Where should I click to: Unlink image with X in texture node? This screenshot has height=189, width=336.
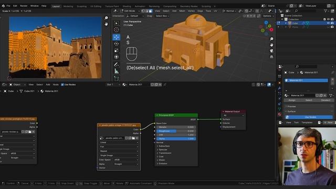137,138
